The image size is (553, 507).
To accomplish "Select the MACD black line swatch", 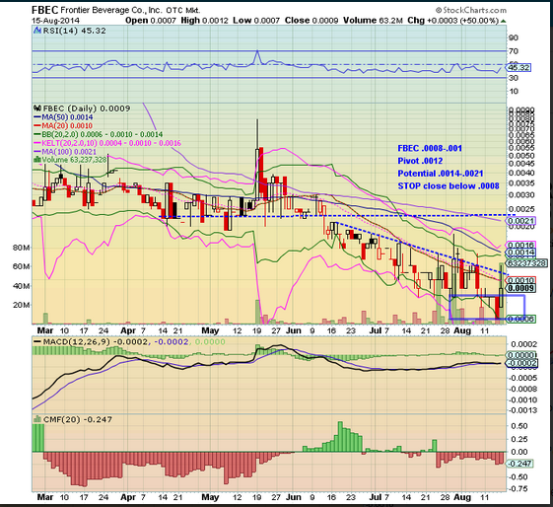I will click(37, 341).
